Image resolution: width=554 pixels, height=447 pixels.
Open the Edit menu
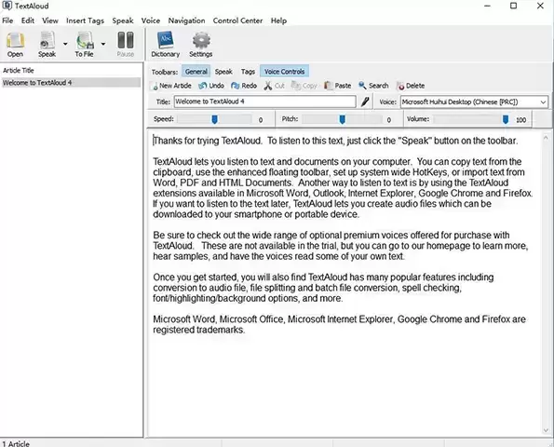click(x=28, y=20)
